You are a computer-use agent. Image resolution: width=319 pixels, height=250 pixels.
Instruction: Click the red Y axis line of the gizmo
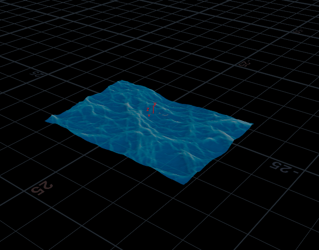[x=153, y=109]
